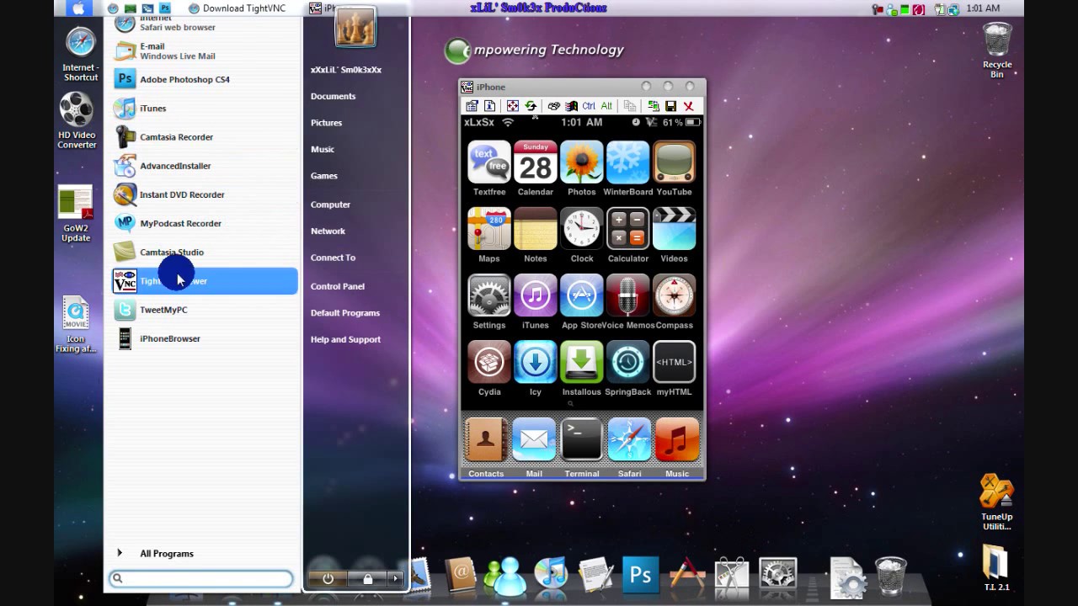Open Voice Memos microphone app
Image resolution: width=1078 pixels, height=606 pixels.
(628, 295)
